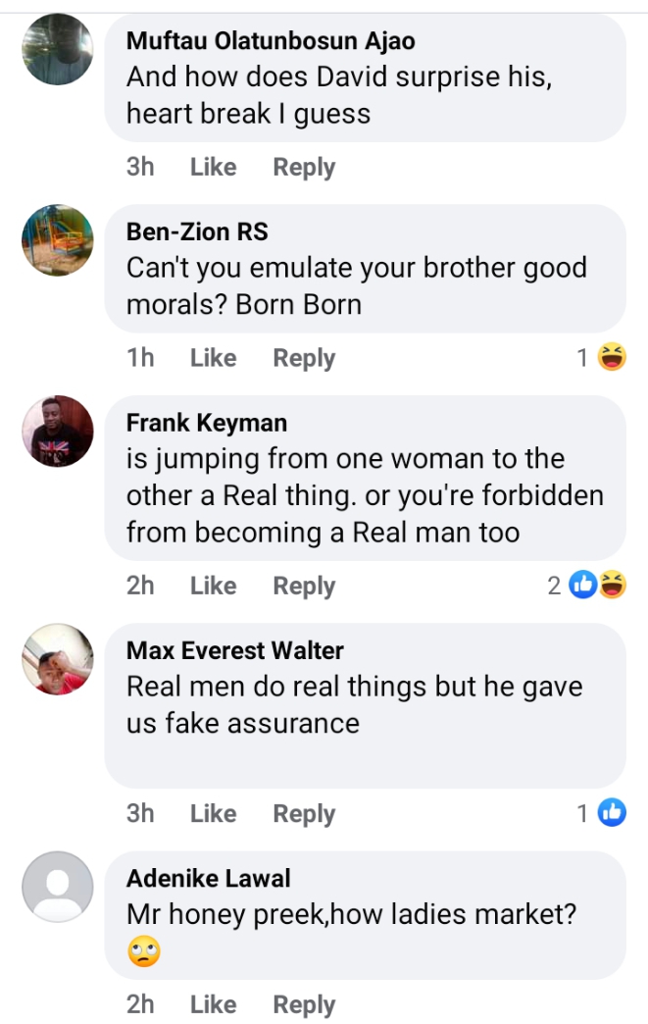Open Adenike Lawal's default avatar
Viewport: 648px width, 1024px height.
pos(58,887)
